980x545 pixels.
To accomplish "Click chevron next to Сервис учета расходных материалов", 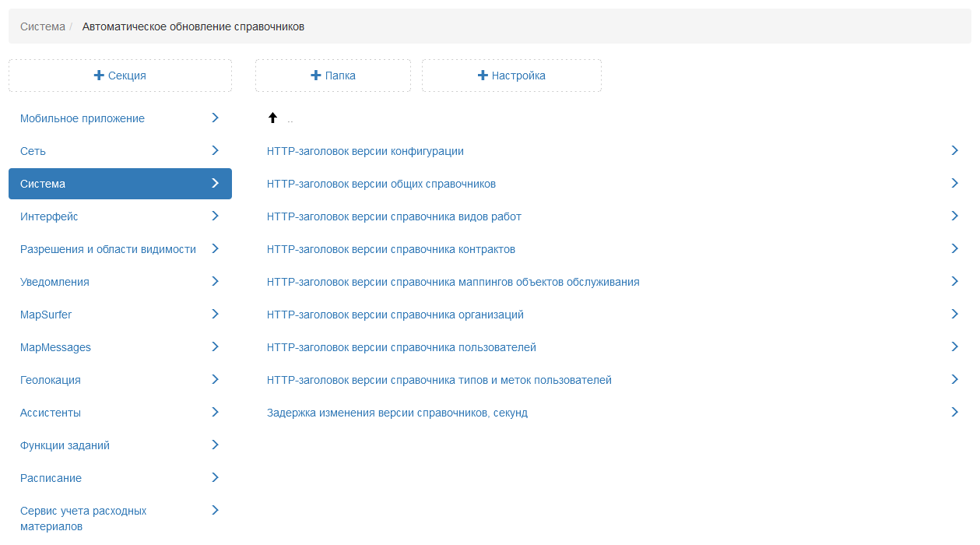I will [216, 510].
